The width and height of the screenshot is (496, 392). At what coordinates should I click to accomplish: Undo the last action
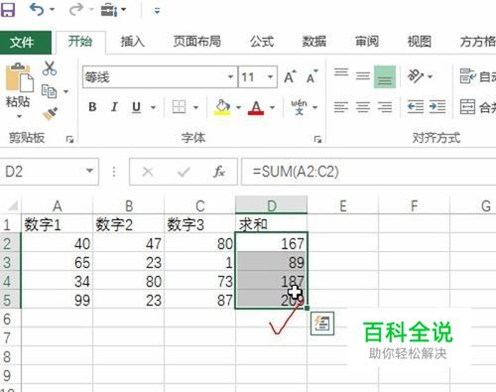pyautogui.click(x=37, y=10)
